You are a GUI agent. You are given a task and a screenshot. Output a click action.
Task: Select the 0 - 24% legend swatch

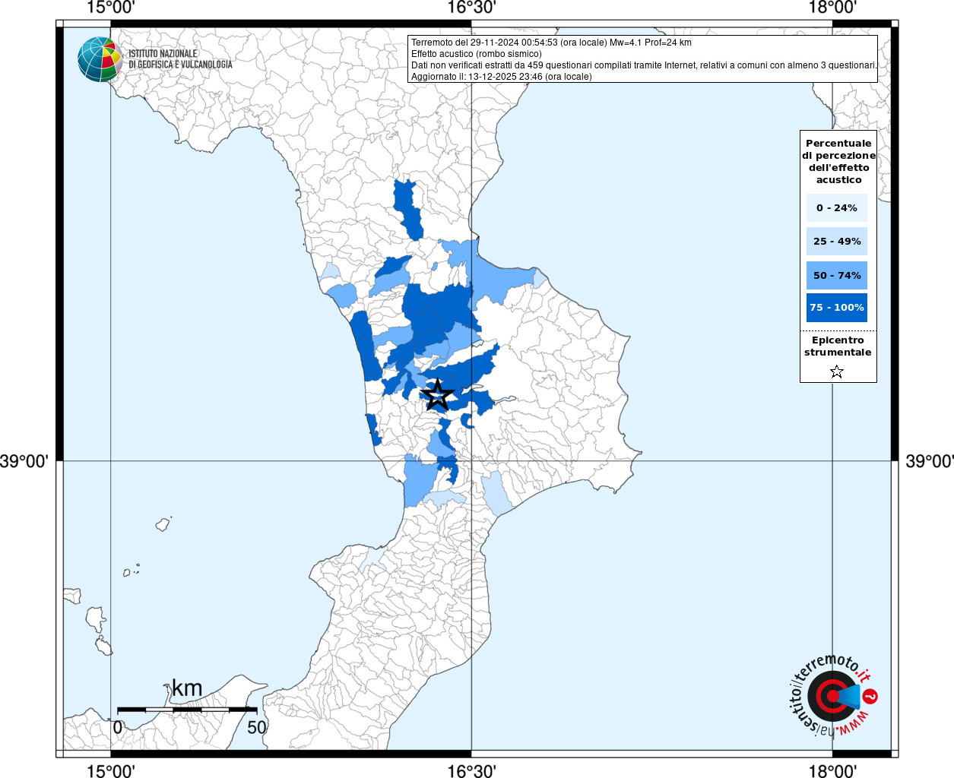[x=837, y=208]
